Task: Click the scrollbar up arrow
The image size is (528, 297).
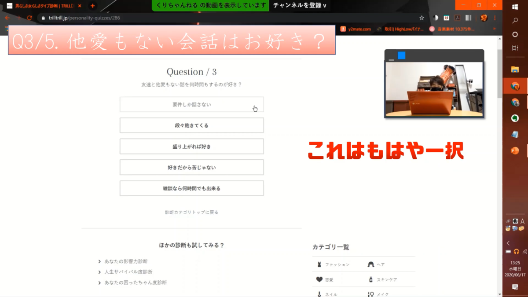Action: (x=500, y=39)
